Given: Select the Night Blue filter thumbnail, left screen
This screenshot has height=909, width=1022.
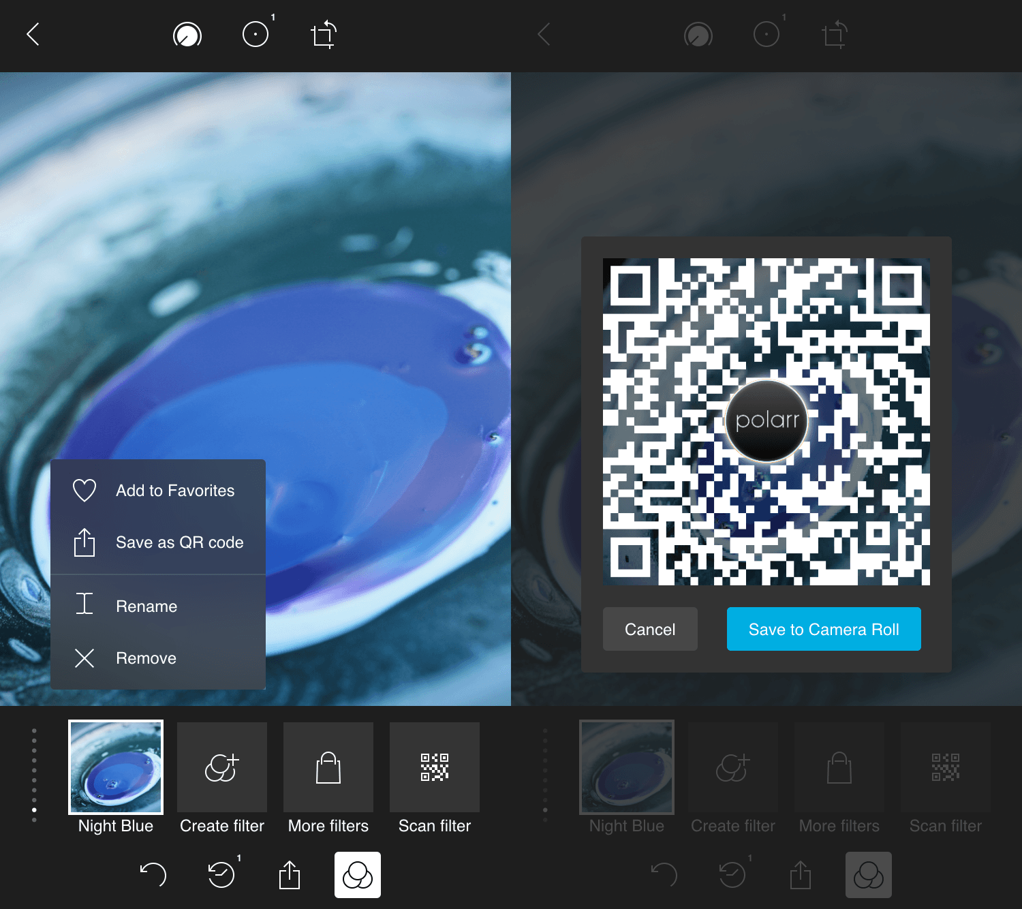Looking at the screenshot, I should (116, 767).
